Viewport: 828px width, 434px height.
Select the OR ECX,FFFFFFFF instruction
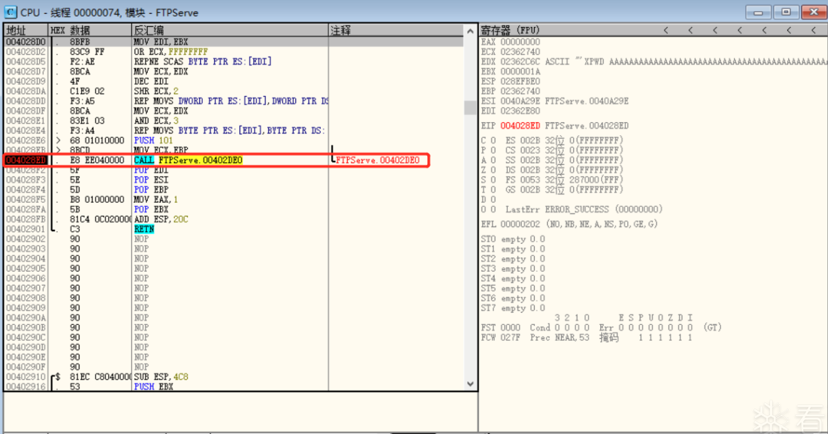(170, 52)
